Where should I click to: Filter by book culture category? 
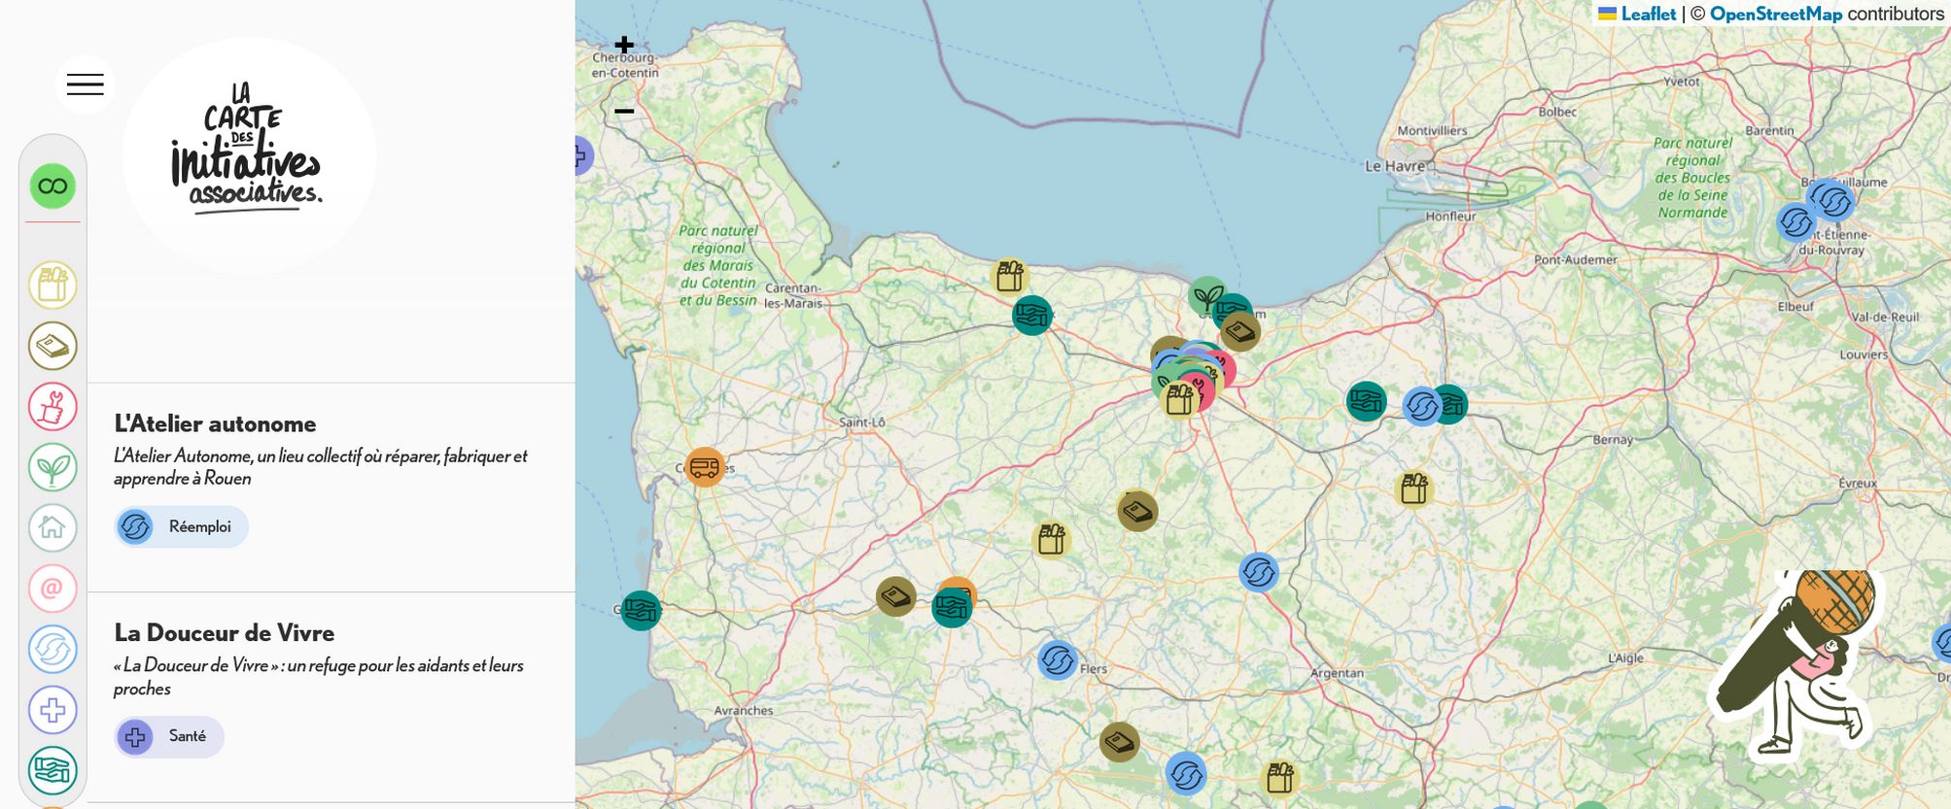(52, 346)
